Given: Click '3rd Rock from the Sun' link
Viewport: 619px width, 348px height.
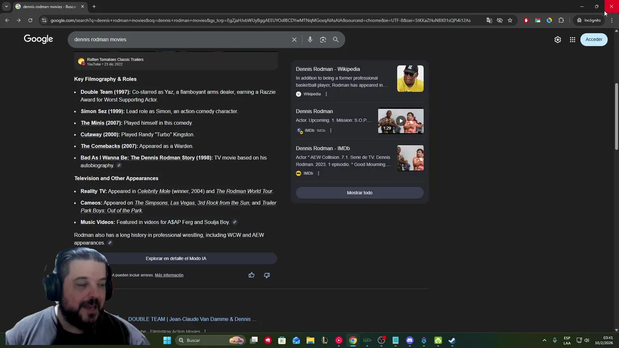Looking at the screenshot, I should coord(223,203).
